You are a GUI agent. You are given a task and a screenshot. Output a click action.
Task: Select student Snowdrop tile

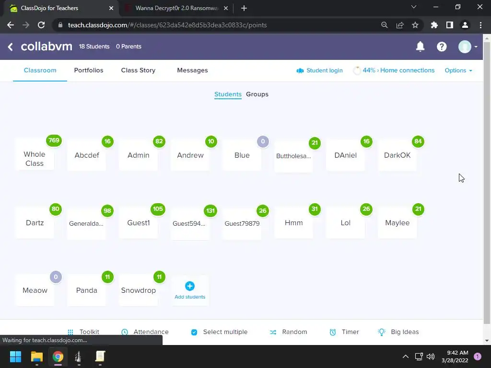point(138,290)
